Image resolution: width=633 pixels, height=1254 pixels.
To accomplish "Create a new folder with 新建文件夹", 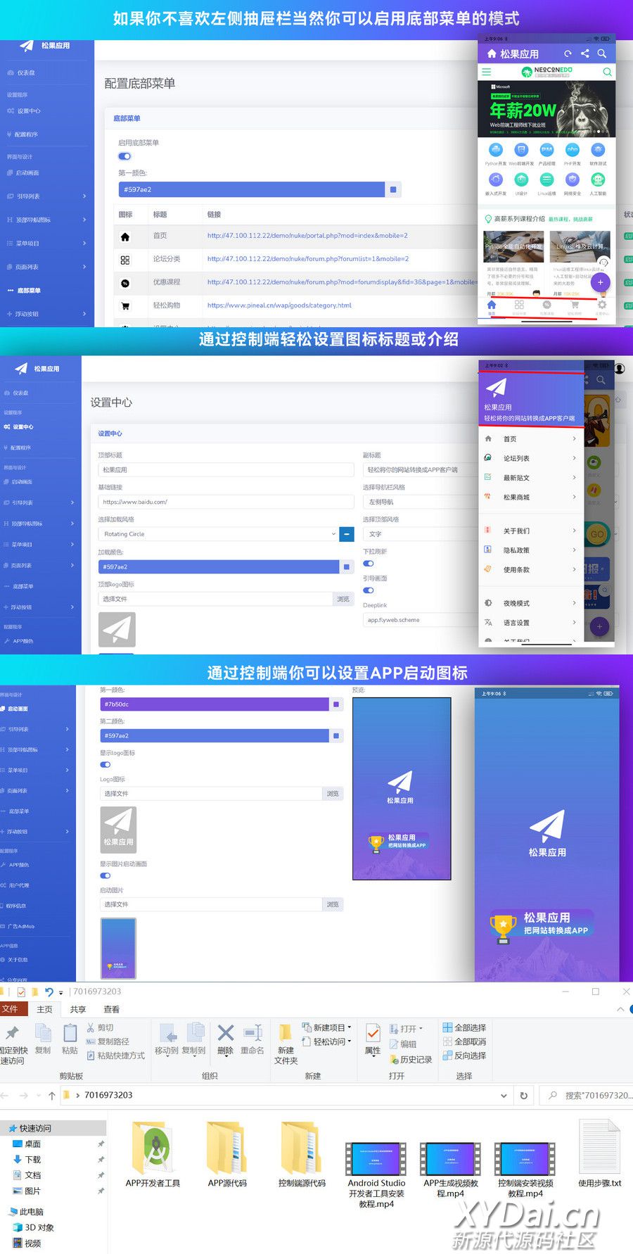I will coord(286,1043).
